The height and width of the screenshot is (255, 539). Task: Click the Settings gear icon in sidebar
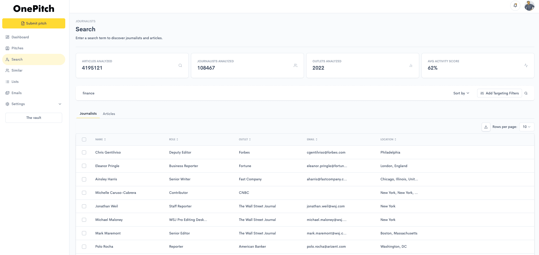(x=7, y=104)
